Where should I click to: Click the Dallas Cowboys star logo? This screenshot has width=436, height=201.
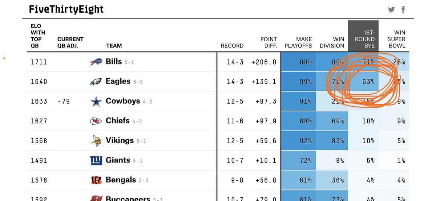point(96,101)
